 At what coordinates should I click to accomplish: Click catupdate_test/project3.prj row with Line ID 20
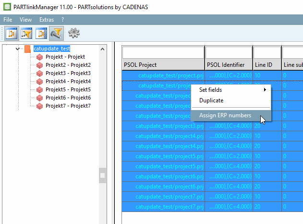coord(212,126)
